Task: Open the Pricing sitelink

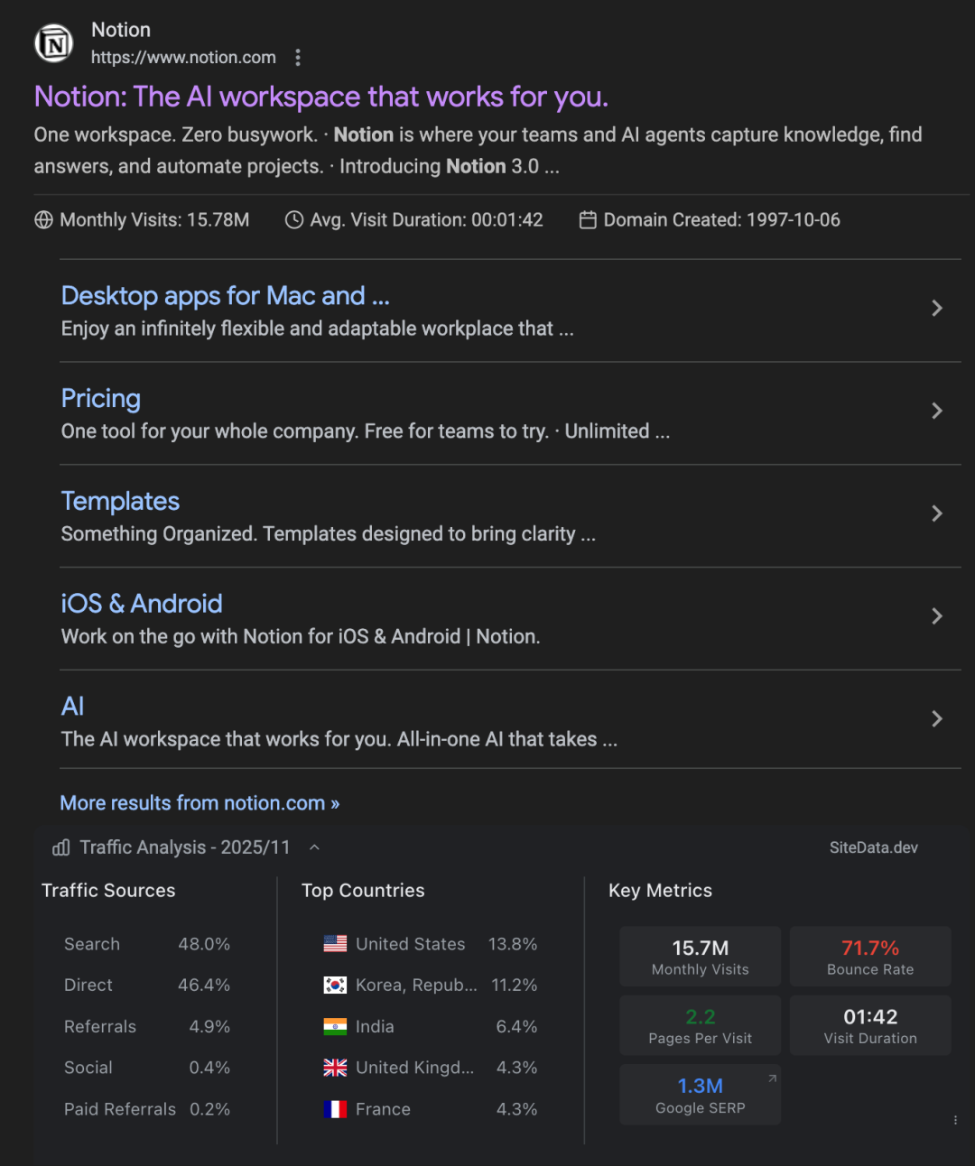Action: [x=101, y=399]
